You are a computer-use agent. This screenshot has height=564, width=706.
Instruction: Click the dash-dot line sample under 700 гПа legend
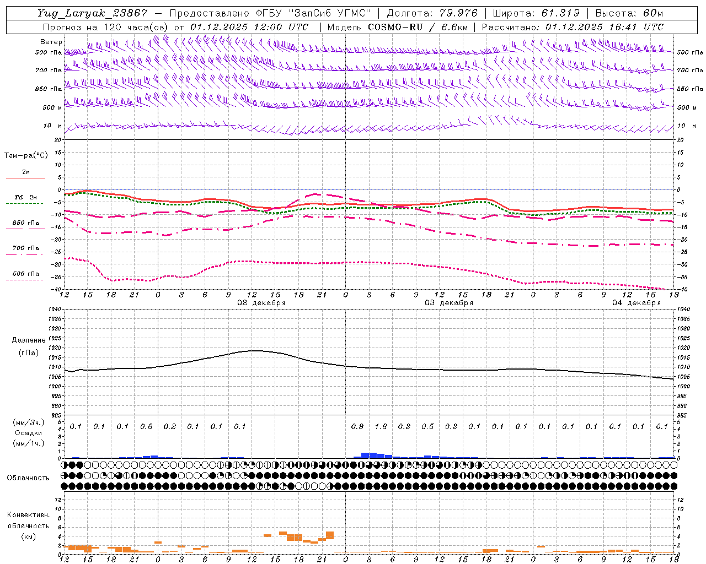pos(24,255)
